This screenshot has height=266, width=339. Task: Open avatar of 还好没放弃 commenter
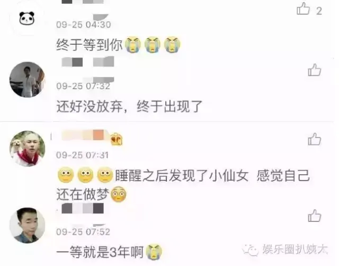(27, 80)
